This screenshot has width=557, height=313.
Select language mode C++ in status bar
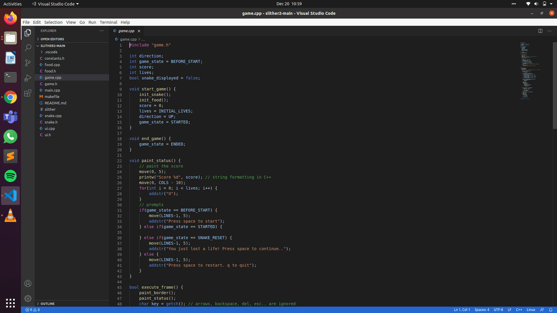519,310
